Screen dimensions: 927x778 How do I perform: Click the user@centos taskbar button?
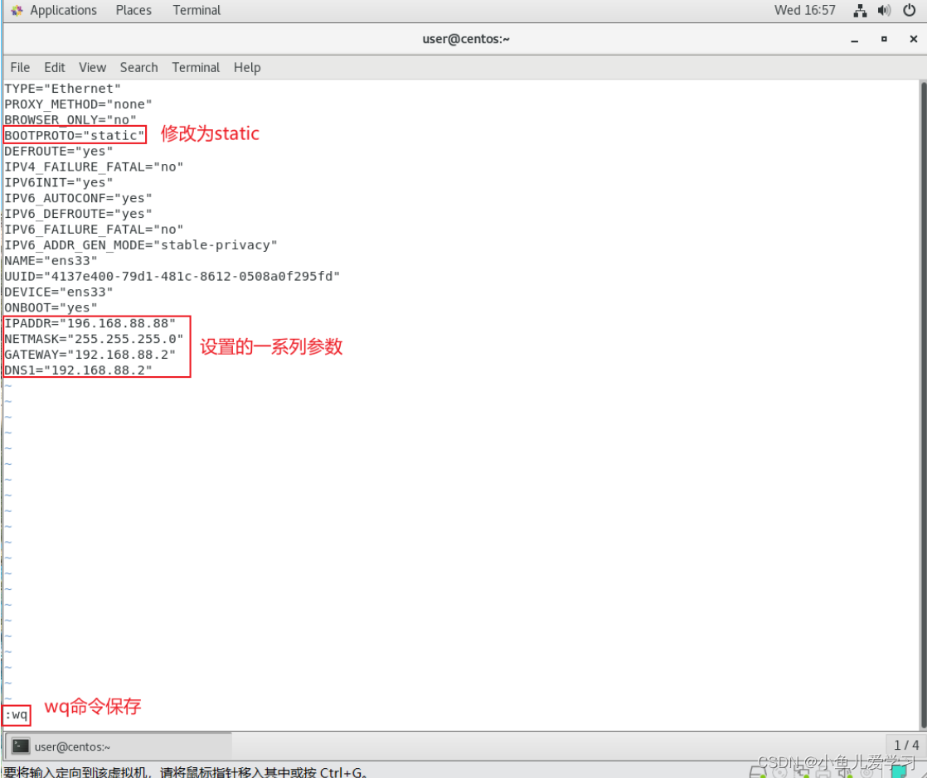[118, 747]
